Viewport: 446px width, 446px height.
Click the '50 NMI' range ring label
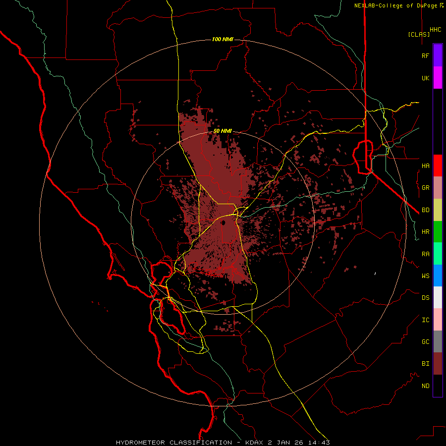pyautogui.click(x=223, y=131)
